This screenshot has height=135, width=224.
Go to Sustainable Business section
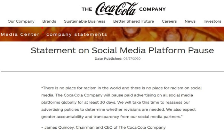point(84,21)
